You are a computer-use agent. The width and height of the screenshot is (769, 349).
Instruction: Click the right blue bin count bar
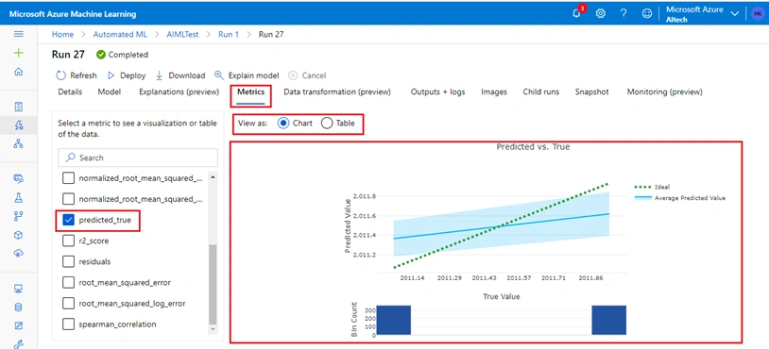[x=609, y=320]
